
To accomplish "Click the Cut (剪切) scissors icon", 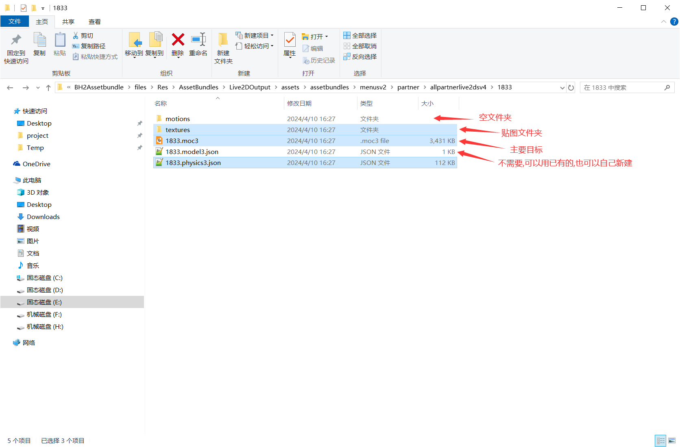I will point(76,36).
